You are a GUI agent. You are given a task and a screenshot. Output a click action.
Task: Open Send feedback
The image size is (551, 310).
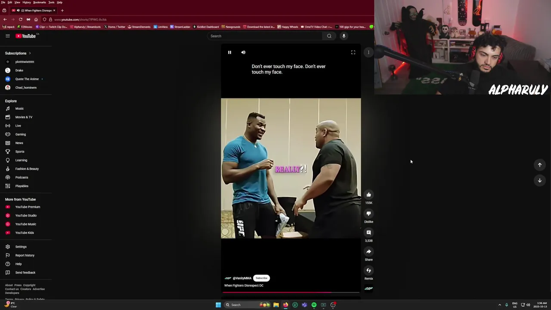[25, 273]
